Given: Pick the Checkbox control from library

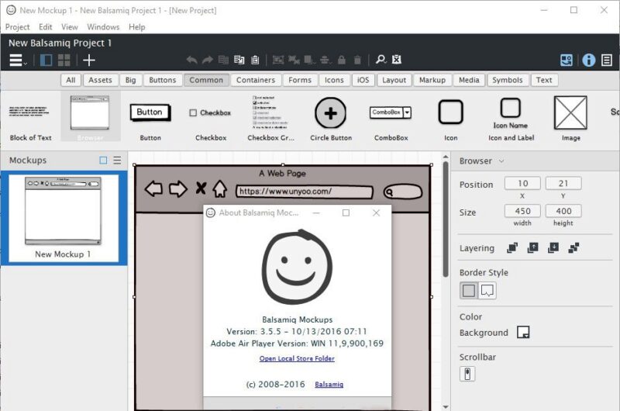Looking at the screenshot, I should point(211,118).
